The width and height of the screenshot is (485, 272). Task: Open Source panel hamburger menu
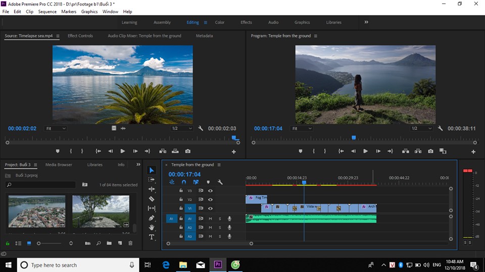[58, 36]
